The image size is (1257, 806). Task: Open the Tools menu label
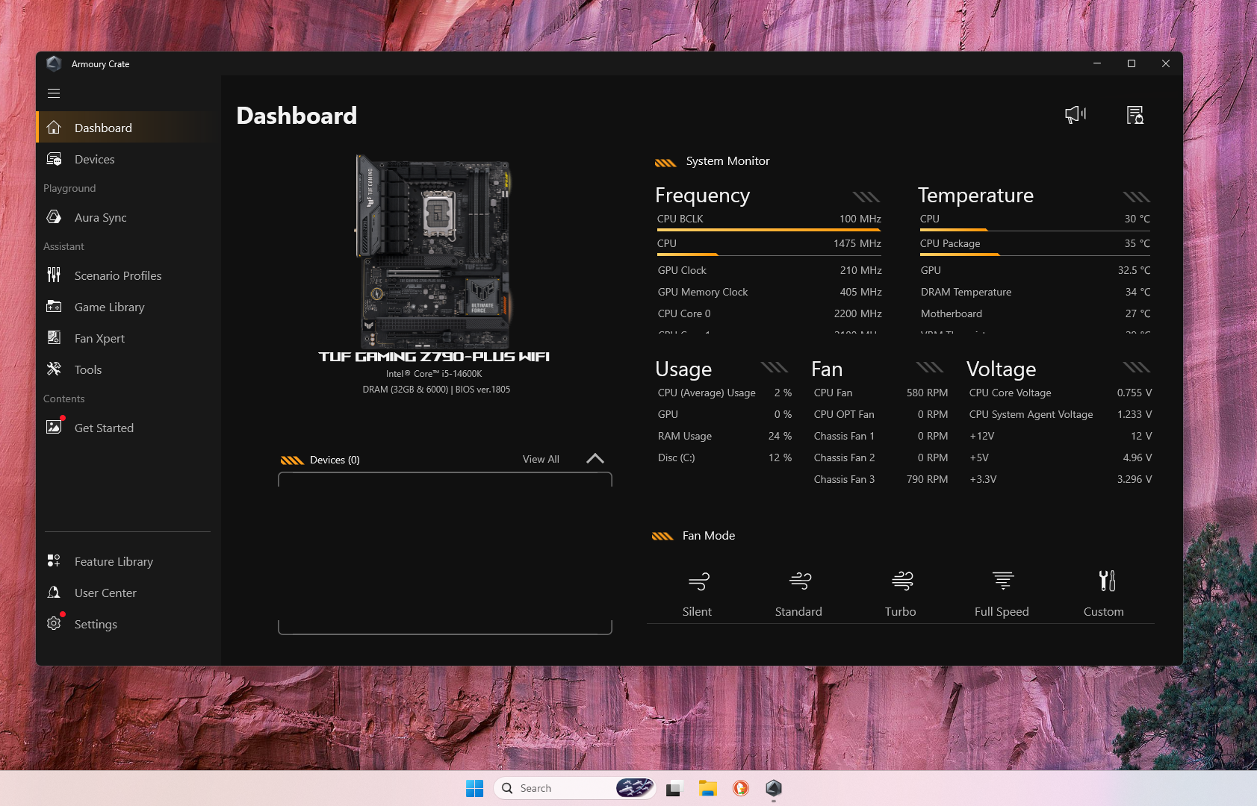[x=88, y=369]
